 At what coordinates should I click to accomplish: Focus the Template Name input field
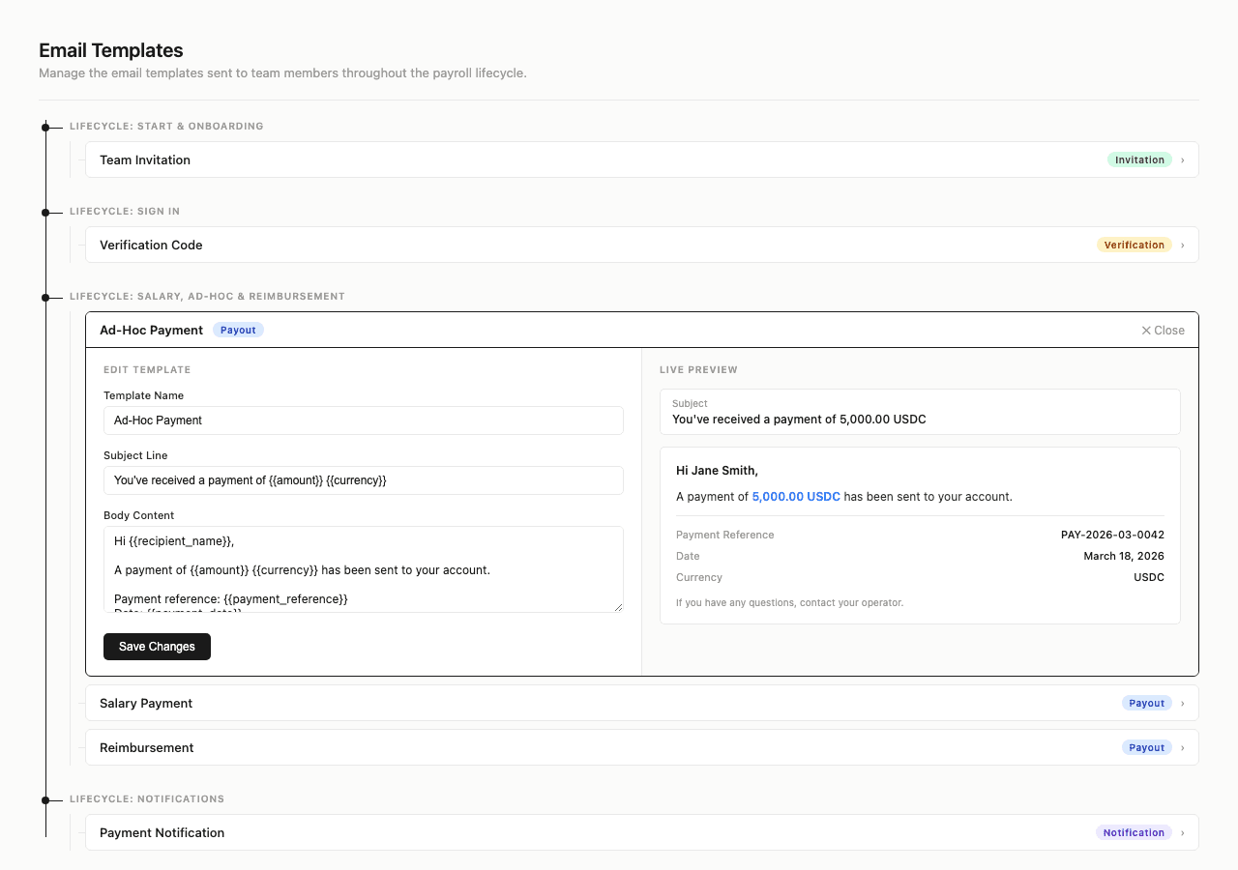coord(363,420)
